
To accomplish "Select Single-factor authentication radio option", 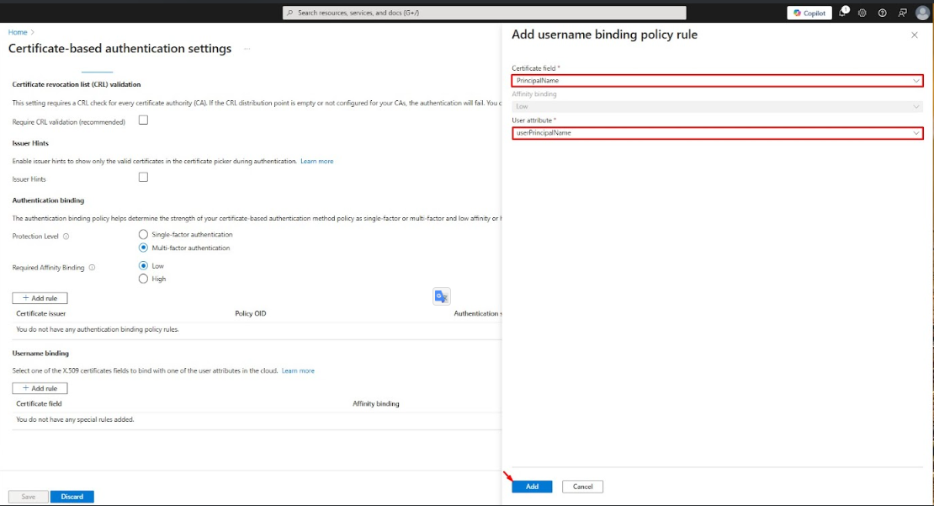I will click(143, 234).
